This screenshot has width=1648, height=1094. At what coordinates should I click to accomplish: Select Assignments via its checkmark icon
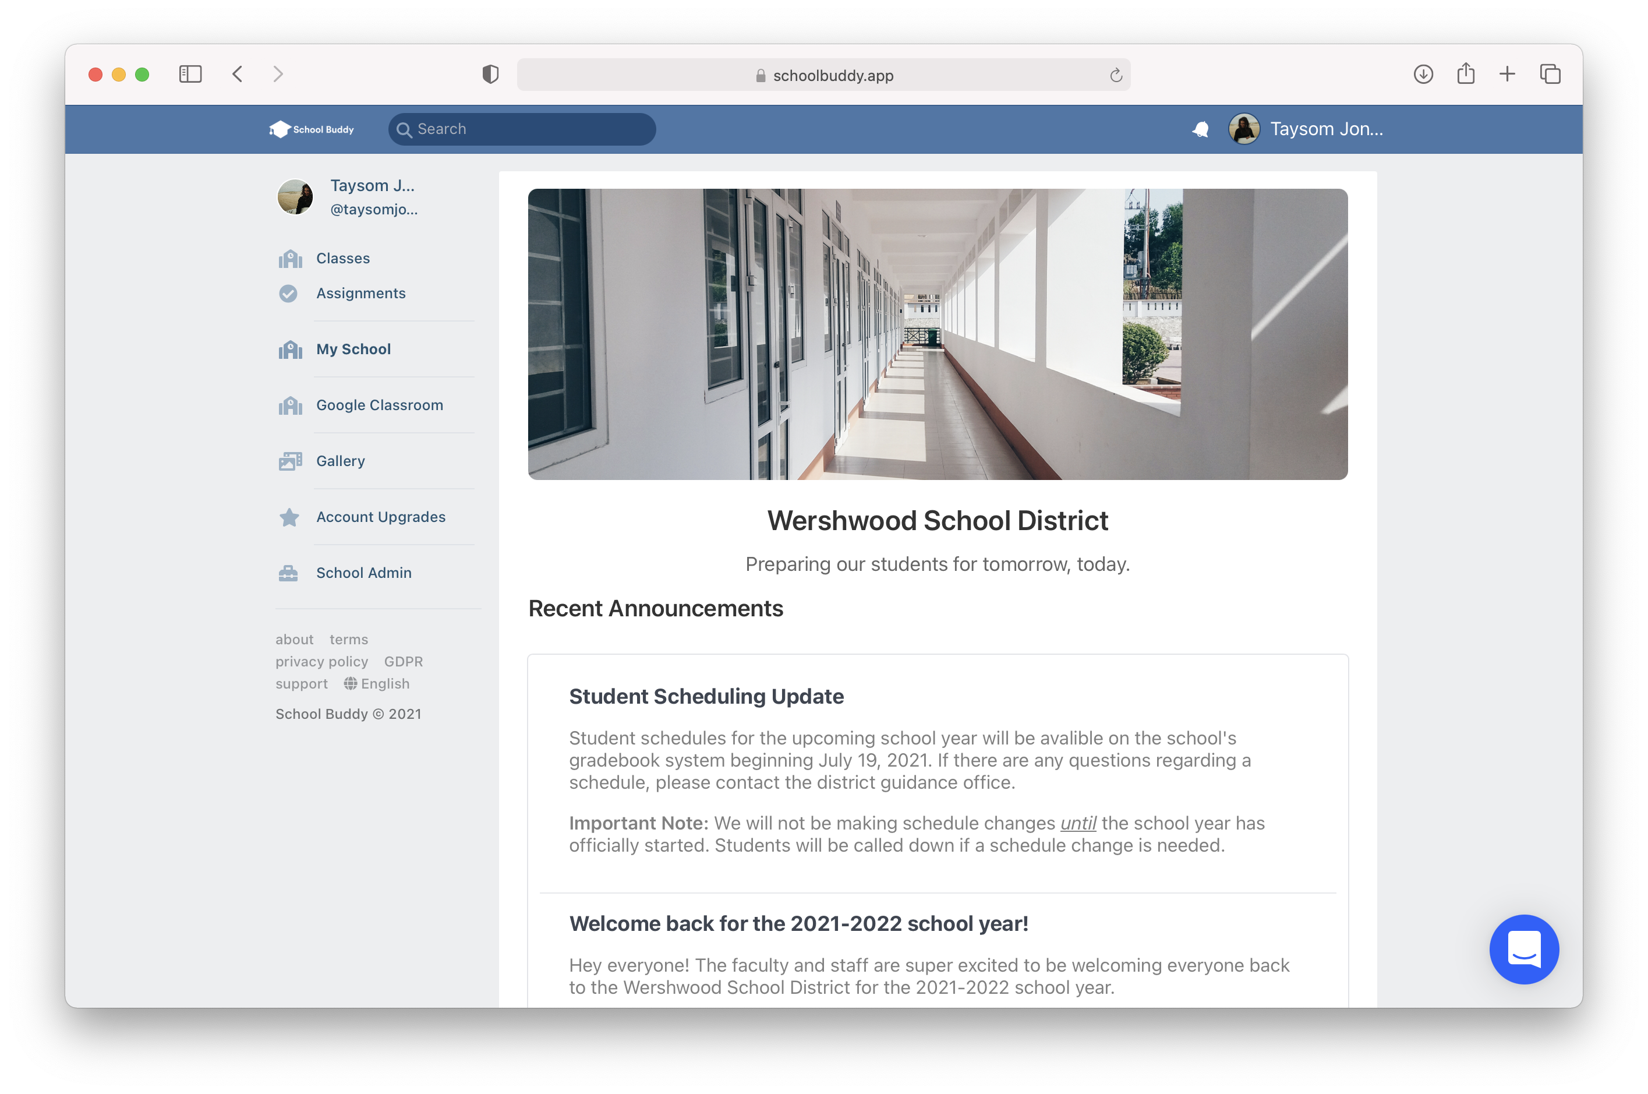pos(289,294)
